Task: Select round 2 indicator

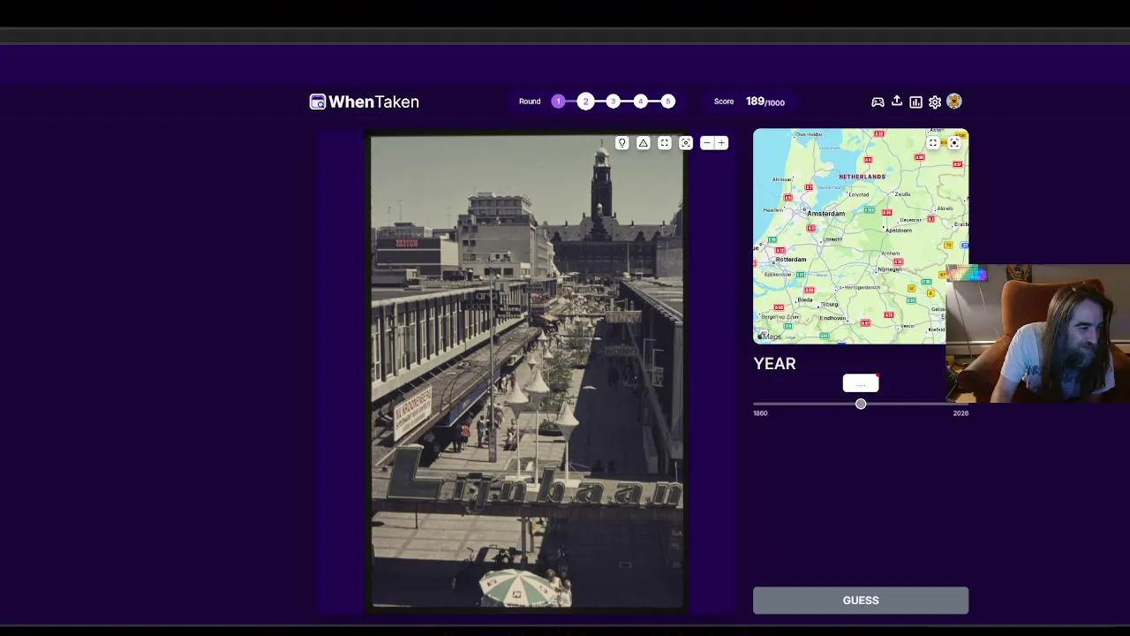Action: point(585,102)
